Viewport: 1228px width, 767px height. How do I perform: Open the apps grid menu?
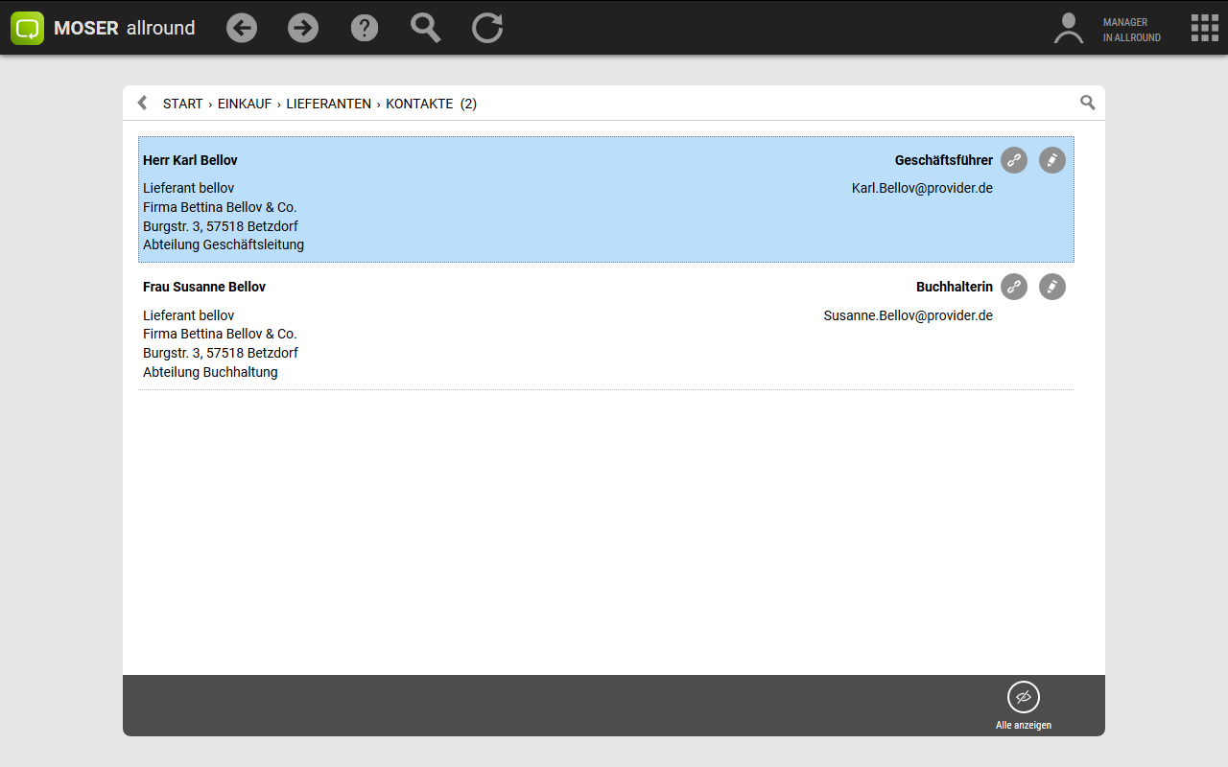1204,28
